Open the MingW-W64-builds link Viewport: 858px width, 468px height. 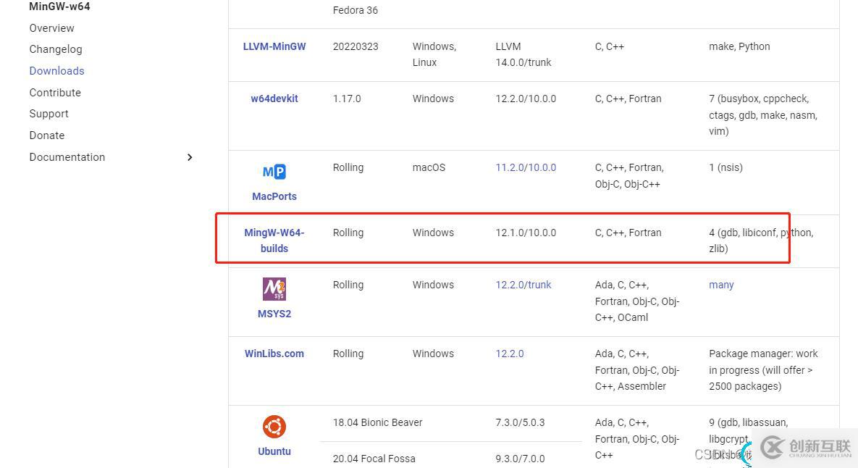[x=274, y=241]
